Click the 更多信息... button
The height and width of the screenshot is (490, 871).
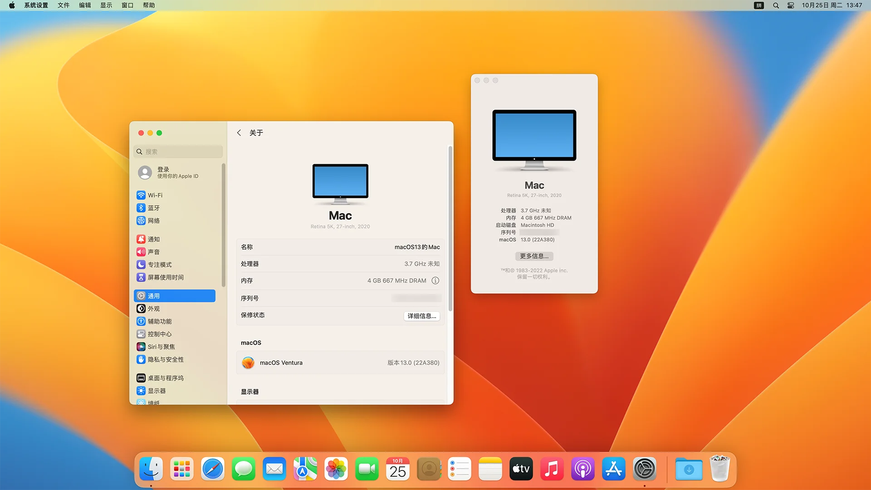[534, 256]
